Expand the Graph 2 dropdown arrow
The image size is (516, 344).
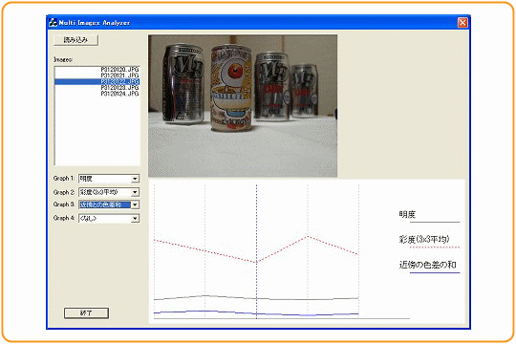click(x=135, y=192)
